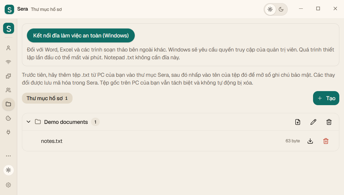Maximize the Sera window
Screen dimensions: 344x195
318,8
